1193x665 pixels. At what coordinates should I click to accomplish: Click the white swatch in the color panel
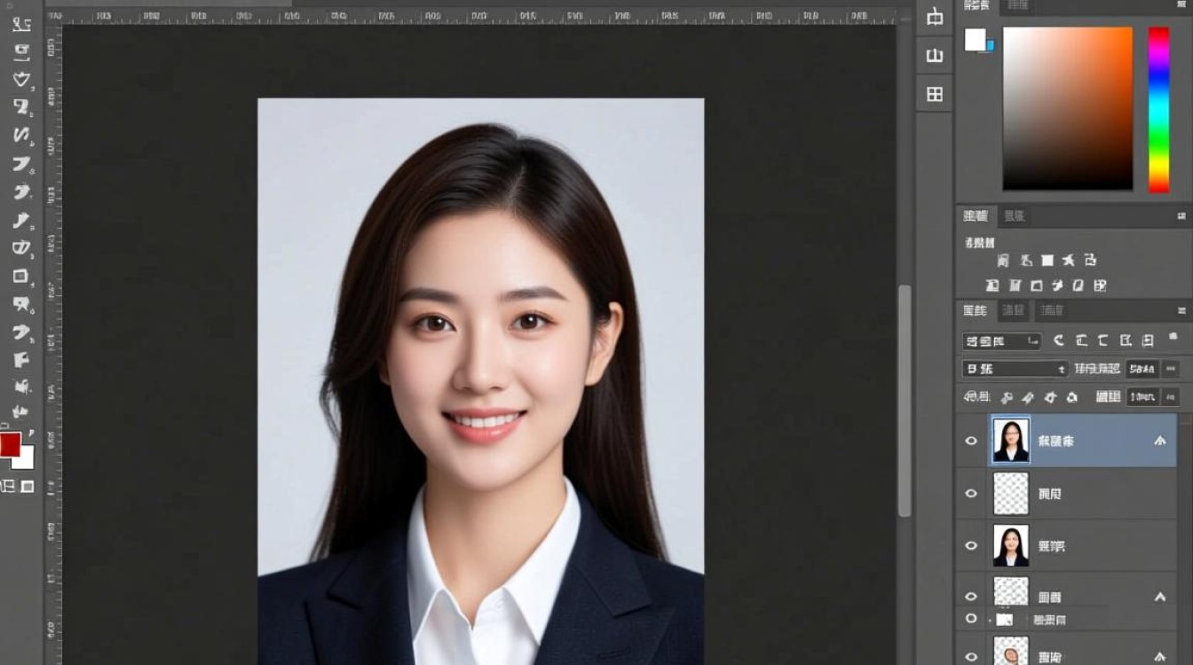[976, 40]
